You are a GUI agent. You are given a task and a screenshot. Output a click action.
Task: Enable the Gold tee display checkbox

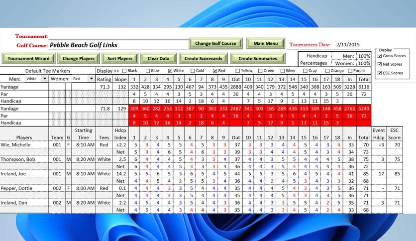193,71
